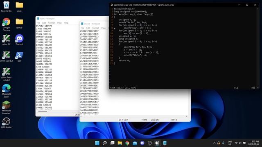Open Mail app from taskbar
262x147 pixels.
pyautogui.click(x=135, y=143)
